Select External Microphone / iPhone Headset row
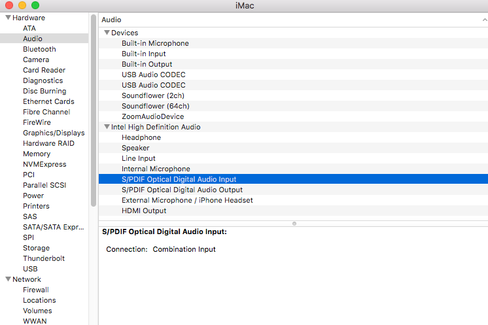This screenshot has width=488, height=325. click(x=293, y=200)
